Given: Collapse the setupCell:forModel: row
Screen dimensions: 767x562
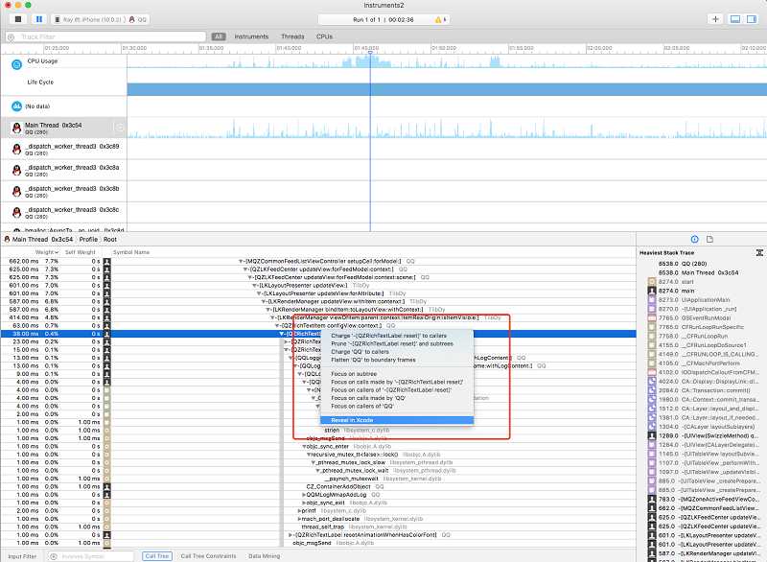Looking at the screenshot, I should click(x=241, y=262).
